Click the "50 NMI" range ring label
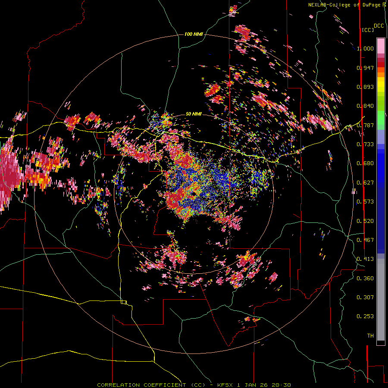Viewport: 388px width, 388px height. click(194, 114)
